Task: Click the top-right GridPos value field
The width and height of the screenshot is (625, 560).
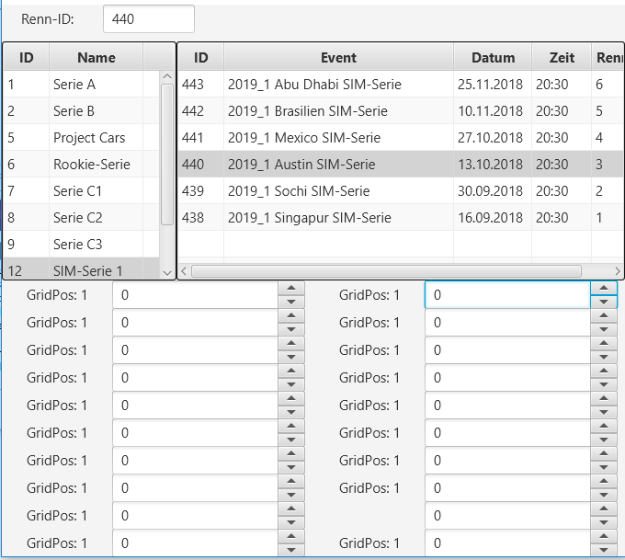Action: click(x=506, y=295)
